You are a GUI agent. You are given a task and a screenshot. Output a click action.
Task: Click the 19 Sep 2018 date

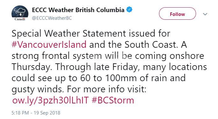(x=47, y=113)
